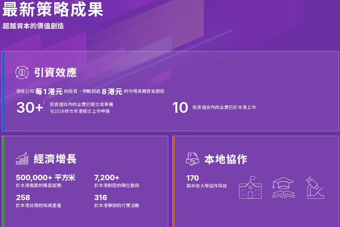Click the handshake document icon beside 本地協作
The image size is (340, 227).
(x=192, y=159)
